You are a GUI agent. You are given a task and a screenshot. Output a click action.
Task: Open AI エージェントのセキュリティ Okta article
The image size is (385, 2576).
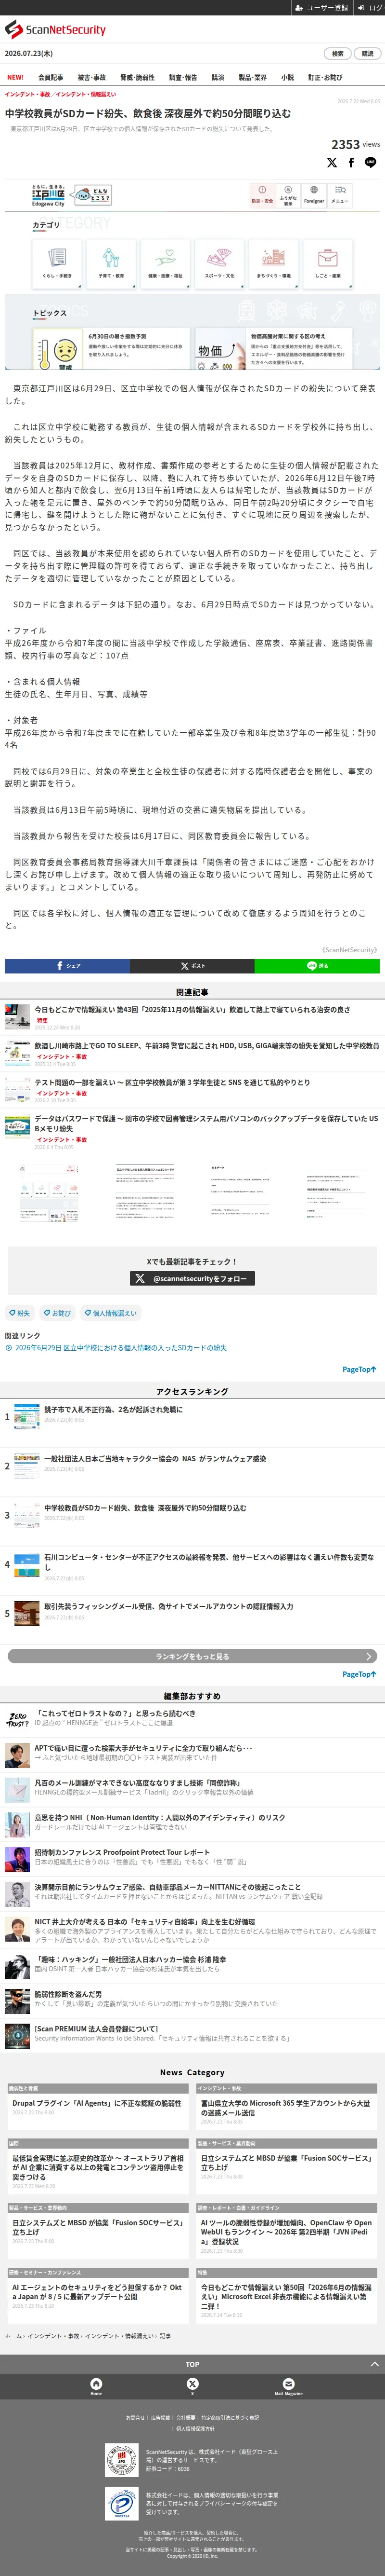point(97,2292)
